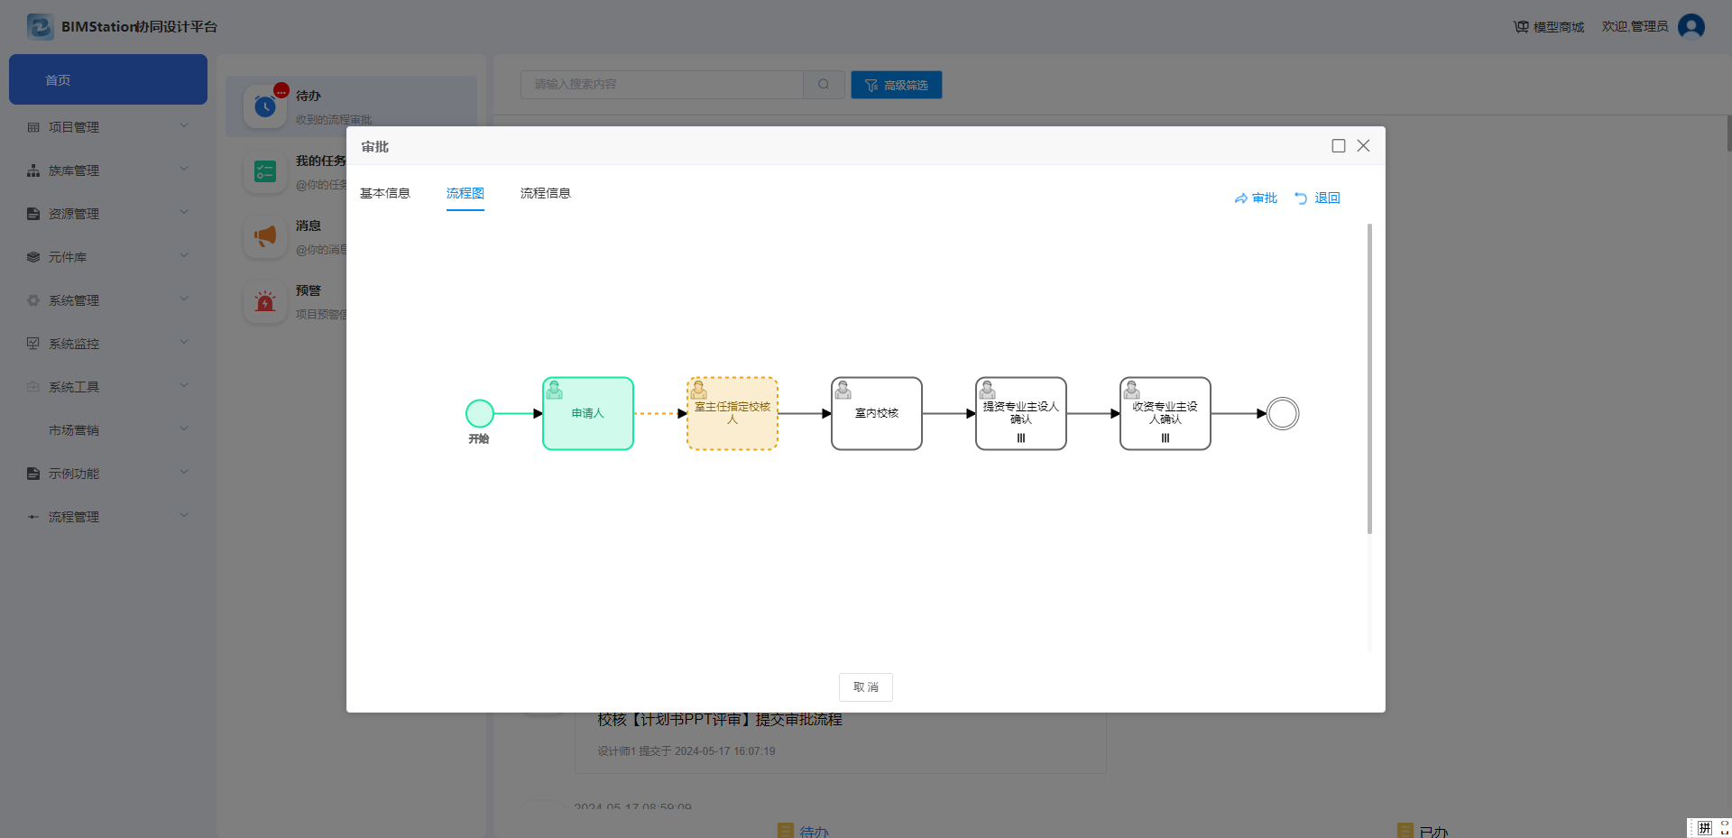Click the end event circle

coord(1282,413)
